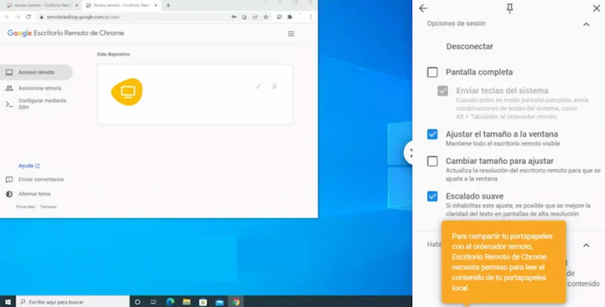Click the trash delete icon on device card
The height and width of the screenshot is (307, 605).
(274, 86)
